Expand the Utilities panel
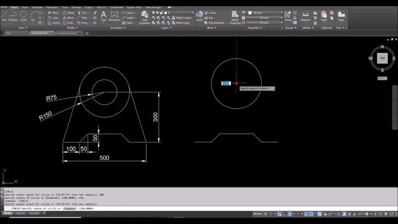 coord(308,27)
